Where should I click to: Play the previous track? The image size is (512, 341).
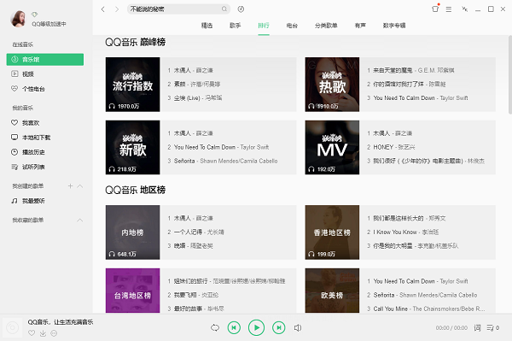(234, 327)
